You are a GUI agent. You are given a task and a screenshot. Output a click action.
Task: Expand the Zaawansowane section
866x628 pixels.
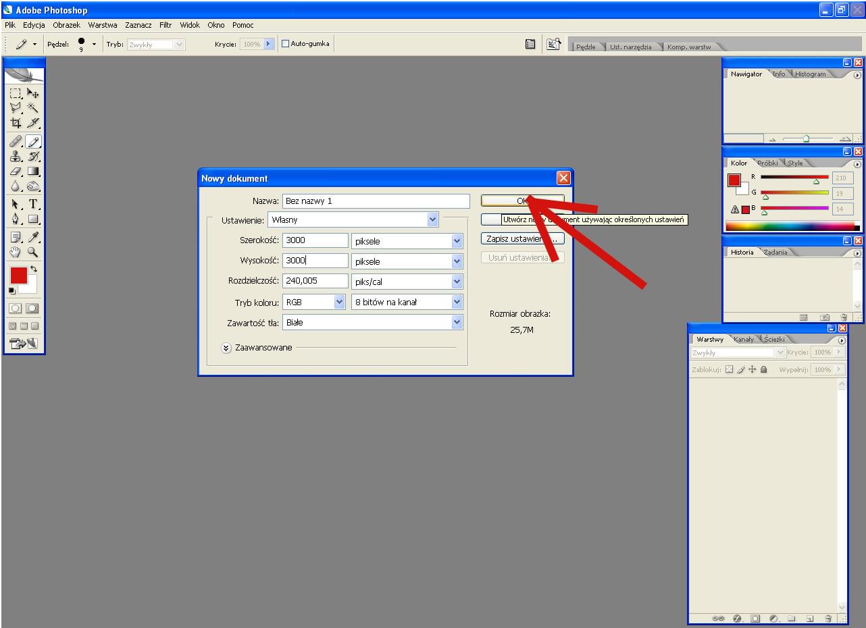point(226,348)
